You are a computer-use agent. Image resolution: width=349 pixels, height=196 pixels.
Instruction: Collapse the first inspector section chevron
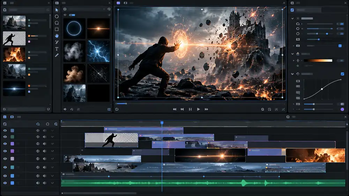(292, 18)
